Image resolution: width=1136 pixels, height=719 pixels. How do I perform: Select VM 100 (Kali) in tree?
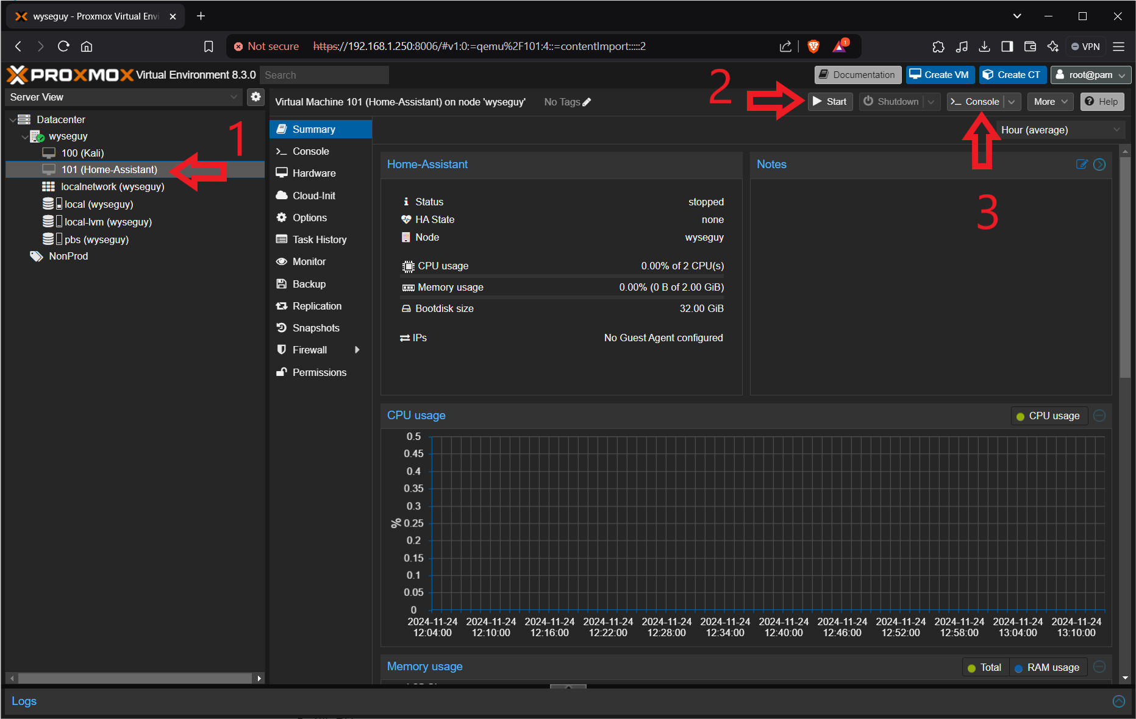135,153
